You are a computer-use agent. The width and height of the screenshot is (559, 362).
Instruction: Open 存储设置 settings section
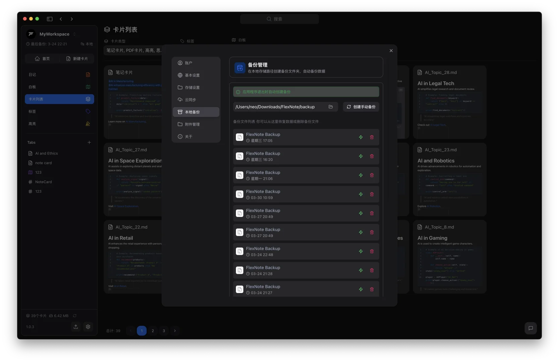(196, 87)
